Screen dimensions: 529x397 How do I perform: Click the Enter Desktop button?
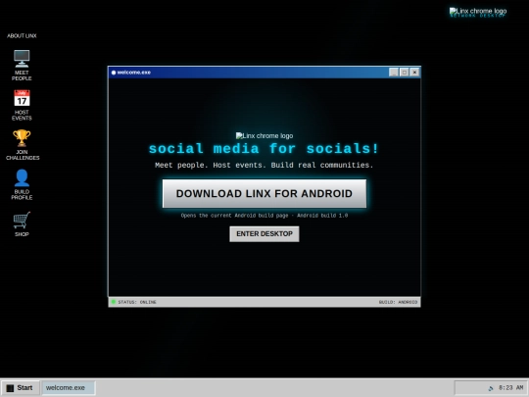click(264, 234)
